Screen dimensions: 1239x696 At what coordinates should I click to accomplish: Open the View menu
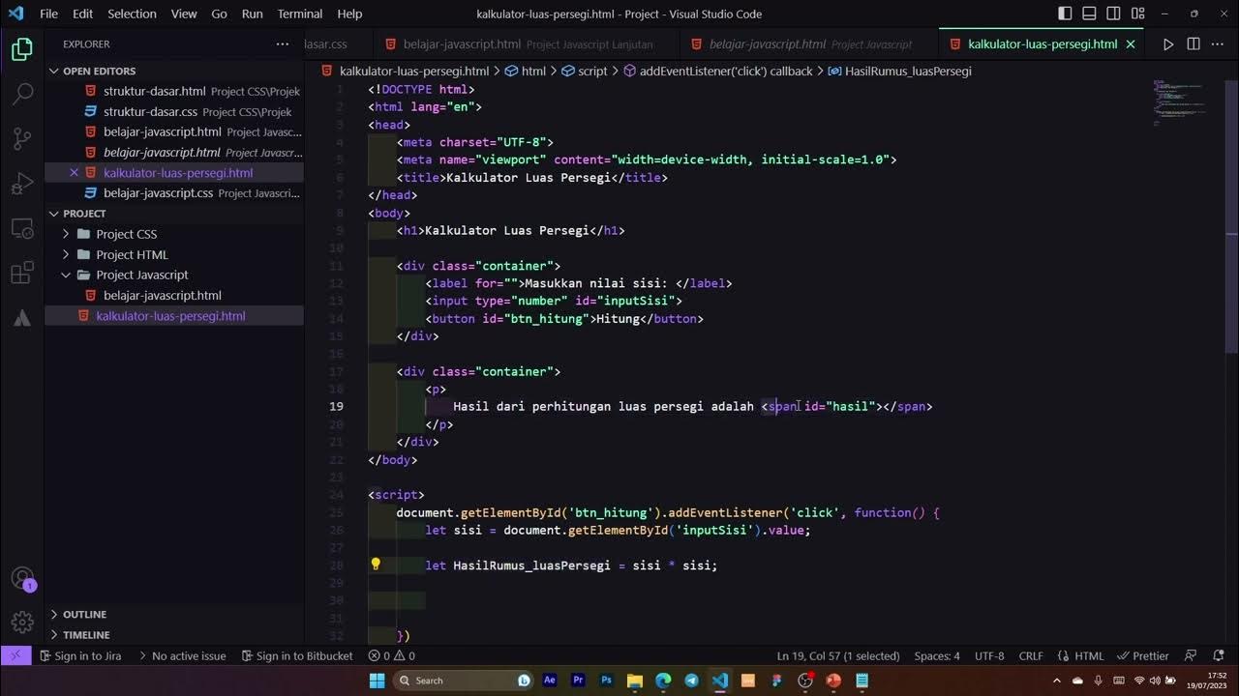coord(184,14)
